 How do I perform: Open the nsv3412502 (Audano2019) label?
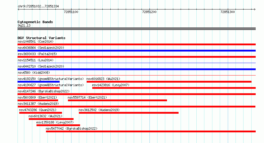(x=99, y=110)
